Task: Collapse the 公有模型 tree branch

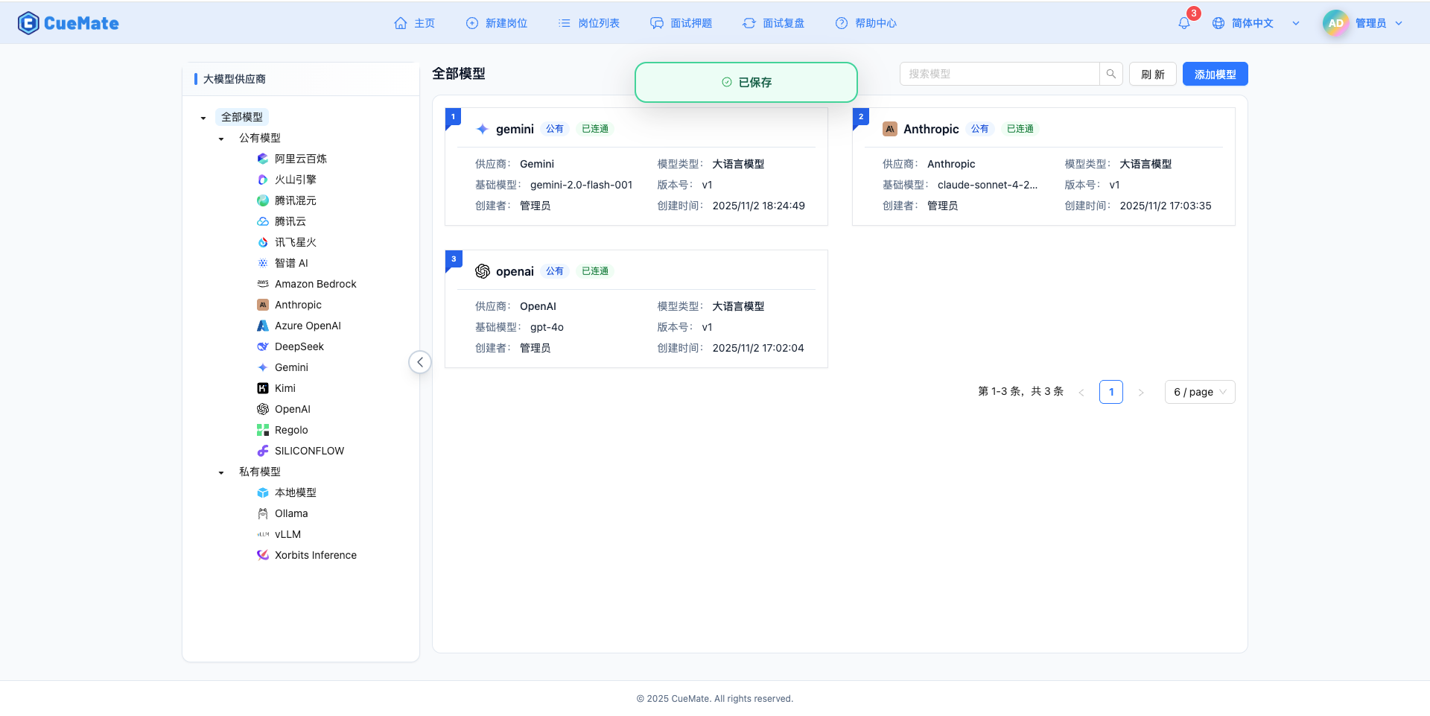Action: coord(220,139)
